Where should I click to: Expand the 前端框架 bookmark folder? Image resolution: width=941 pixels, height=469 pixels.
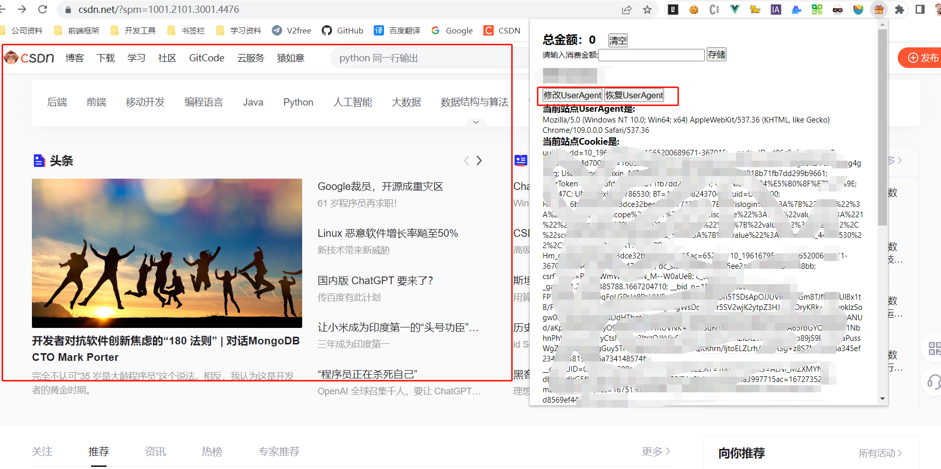click(x=77, y=30)
